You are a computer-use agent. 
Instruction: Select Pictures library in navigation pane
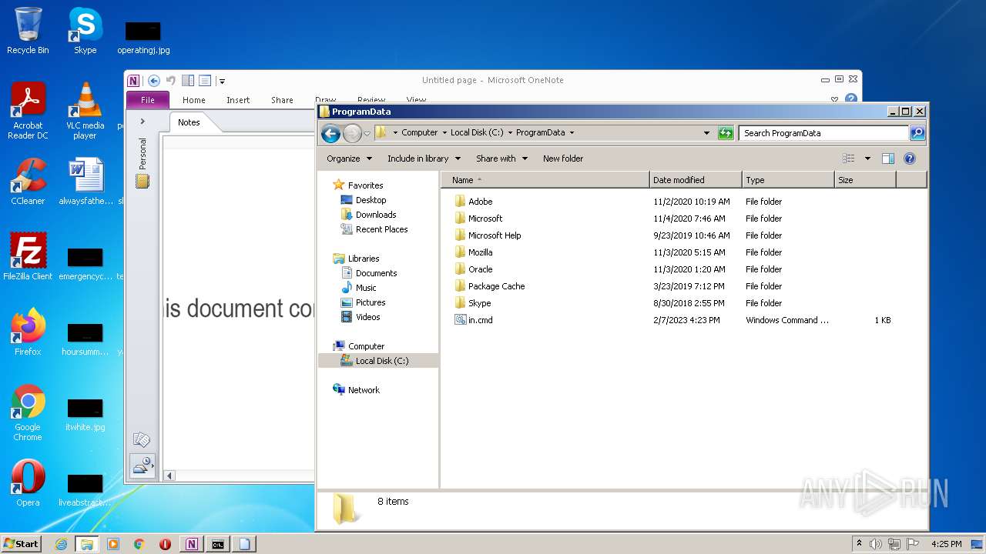371,302
